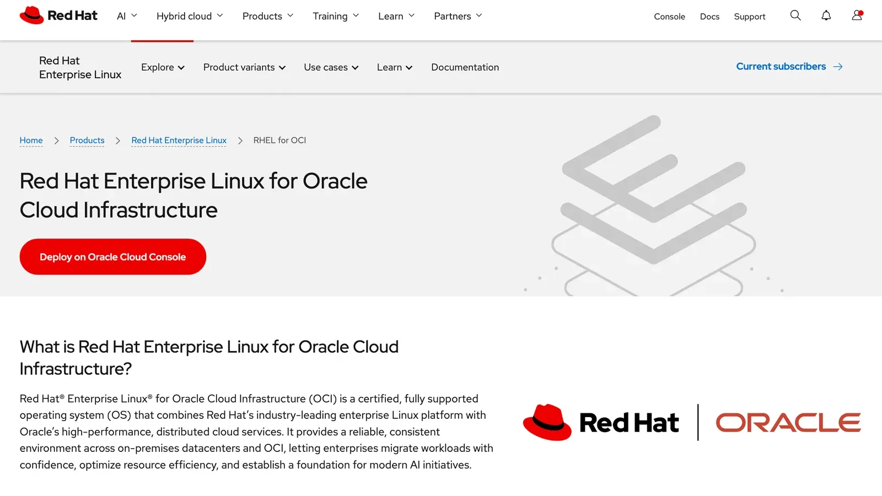
Task: Open the Docs link
Action: [709, 17]
